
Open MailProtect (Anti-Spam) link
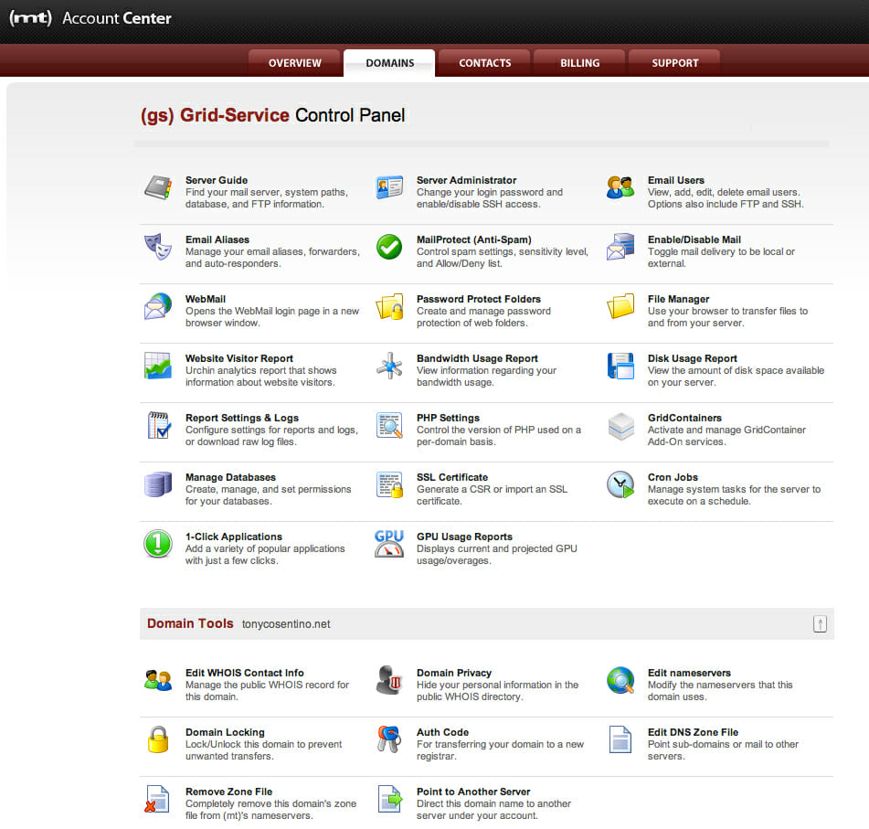pyautogui.click(x=474, y=239)
